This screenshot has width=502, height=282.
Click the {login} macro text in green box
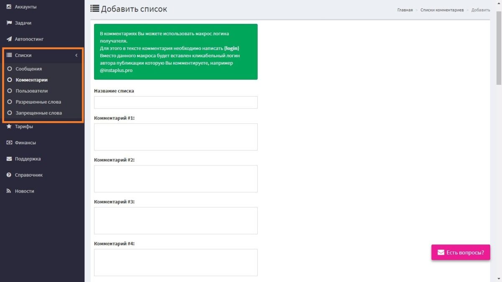(232, 48)
